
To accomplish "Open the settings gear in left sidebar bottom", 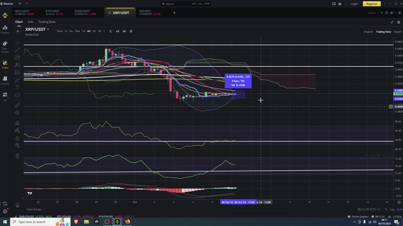I will (x=5, y=211).
